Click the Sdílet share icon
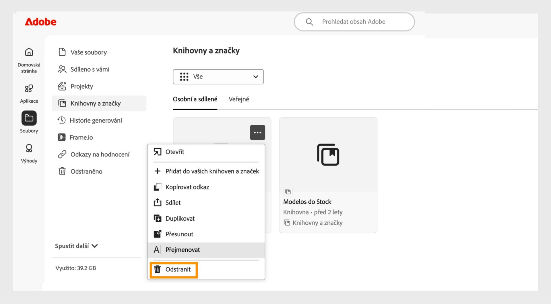 click(157, 202)
